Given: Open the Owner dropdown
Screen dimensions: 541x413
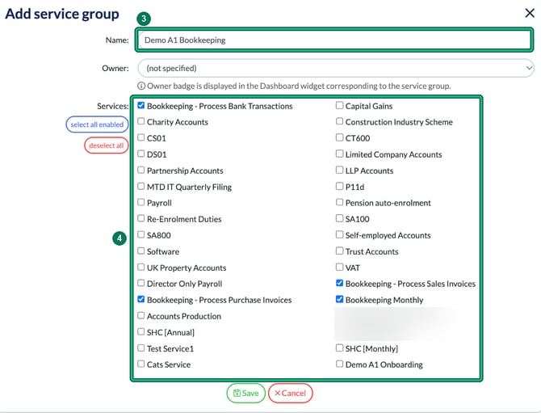Looking at the screenshot, I should pyautogui.click(x=336, y=68).
